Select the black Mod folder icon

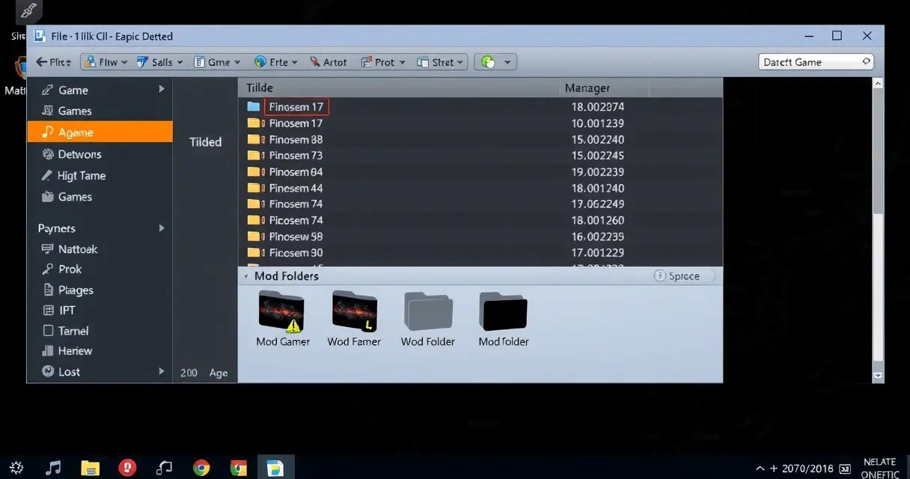click(x=503, y=311)
